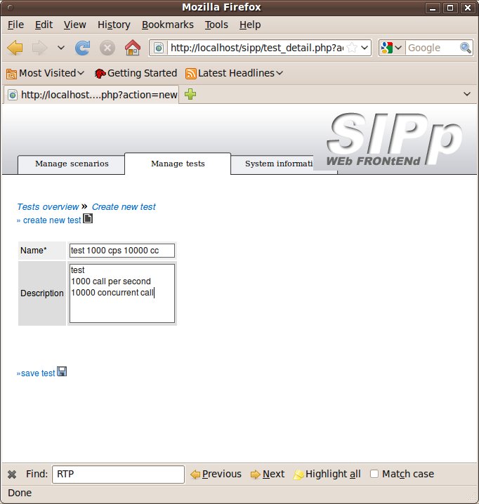
Task: Follow the Tests overview breadcrumb link
Action: (x=48, y=206)
